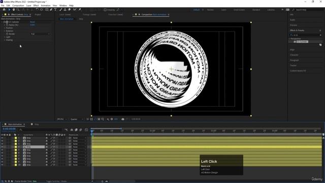This screenshot has height=183, width=325.
Task: Expand the Shading property group
Action: point(5,40)
